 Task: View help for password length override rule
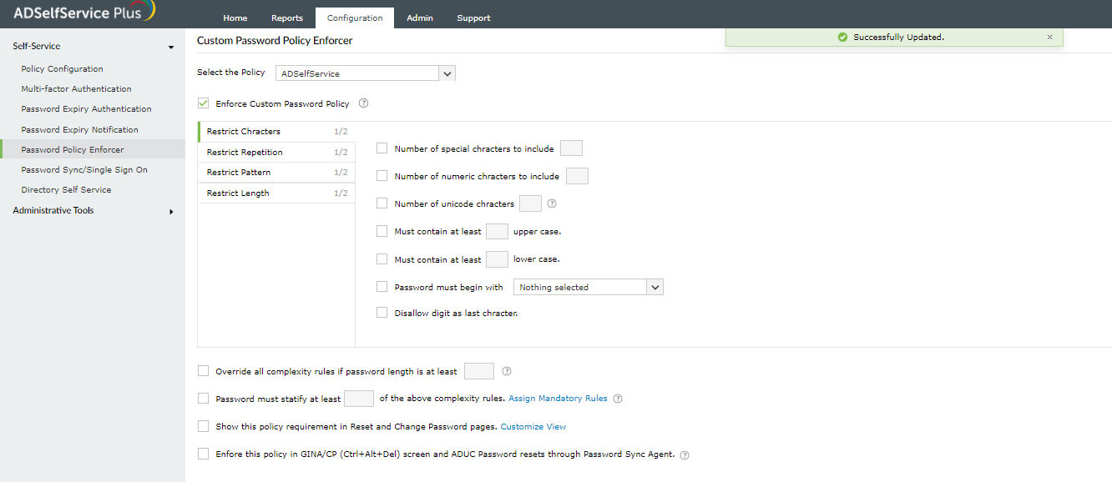pos(506,370)
